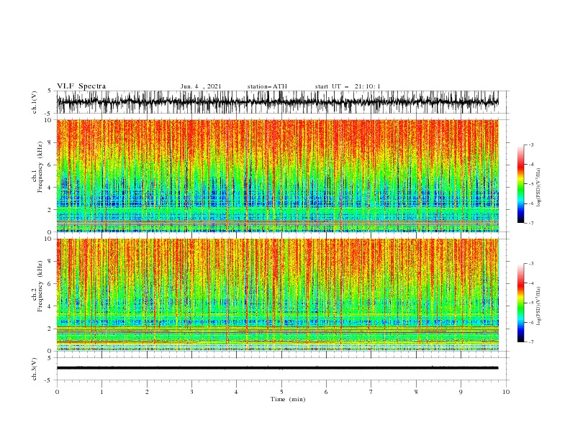Click the log(PSD) label beside the lower colorbar

click(539, 306)
